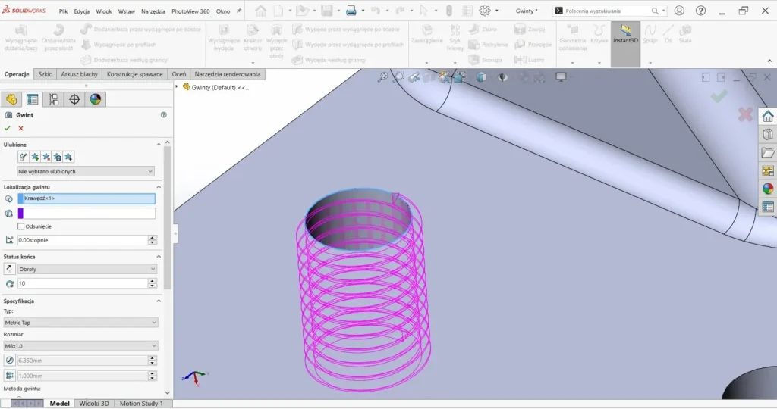Open the Help question mark icon
The image size is (777, 409).
(700, 11)
